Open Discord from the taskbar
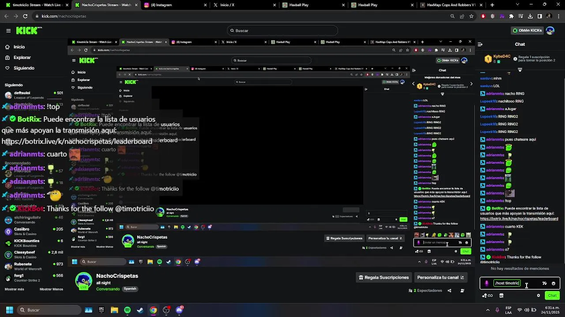The width and height of the screenshot is (565, 317). pyautogui.click(x=179, y=310)
